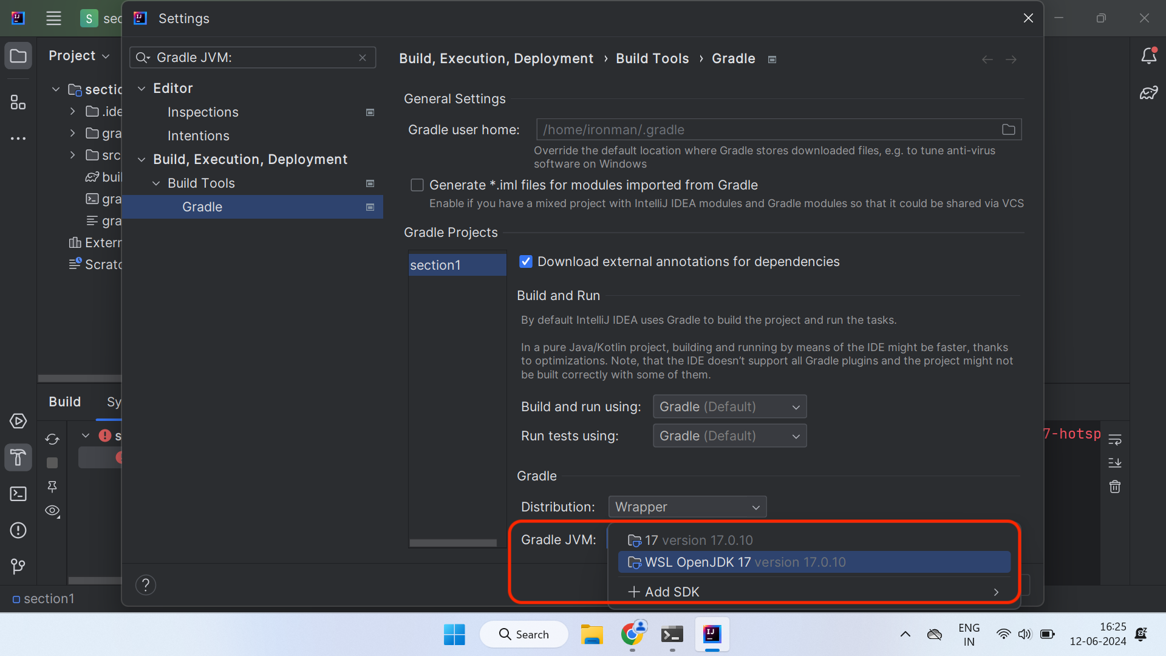Click the Windows taskbar Search box
The height and width of the screenshot is (656, 1166).
(x=524, y=634)
